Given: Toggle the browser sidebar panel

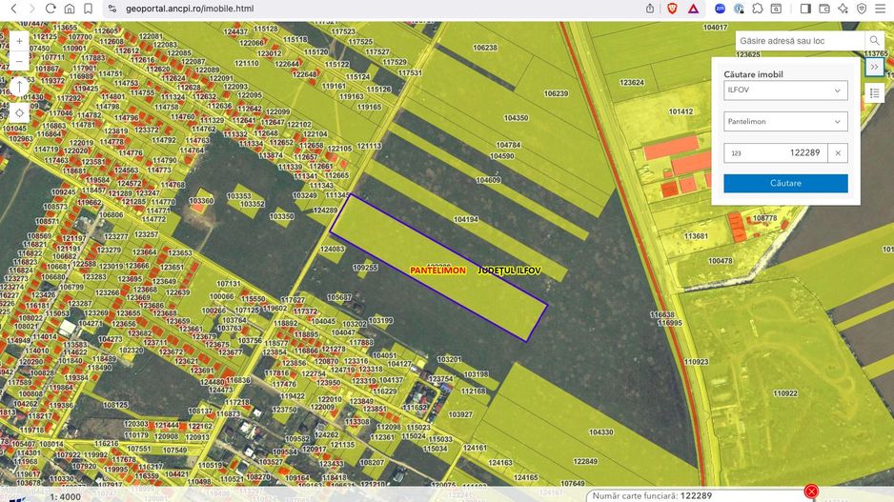Looking at the screenshot, I should coord(805,8).
